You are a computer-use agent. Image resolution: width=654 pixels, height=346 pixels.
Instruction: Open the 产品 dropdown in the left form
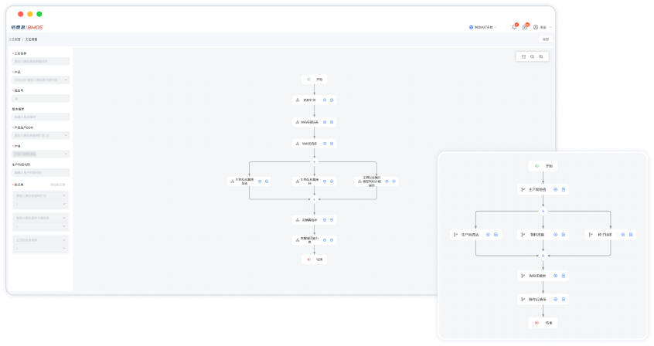(41, 80)
